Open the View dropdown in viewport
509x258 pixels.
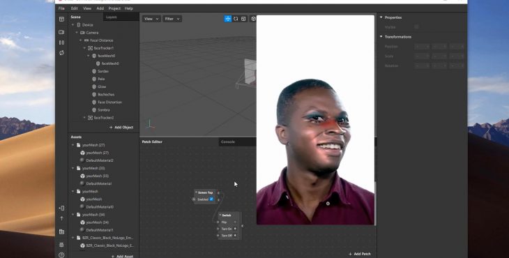point(151,19)
